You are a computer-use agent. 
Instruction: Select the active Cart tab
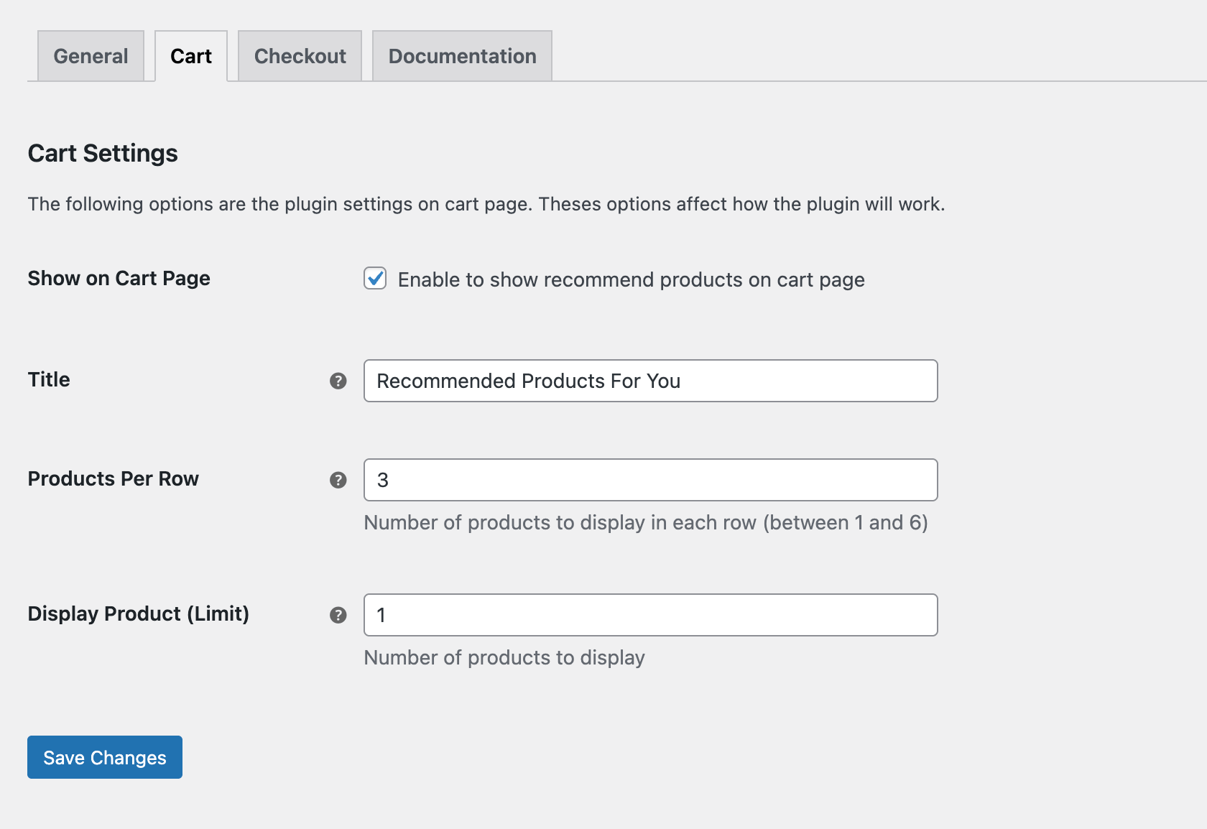[190, 55]
